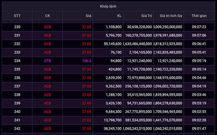The width and height of the screenshot is (217, 135).
Task: Click the STT column header
Action: [x=17, y=16]
